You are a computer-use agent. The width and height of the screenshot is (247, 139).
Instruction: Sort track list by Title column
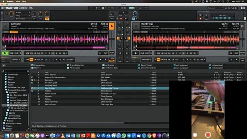click(47, 72)
